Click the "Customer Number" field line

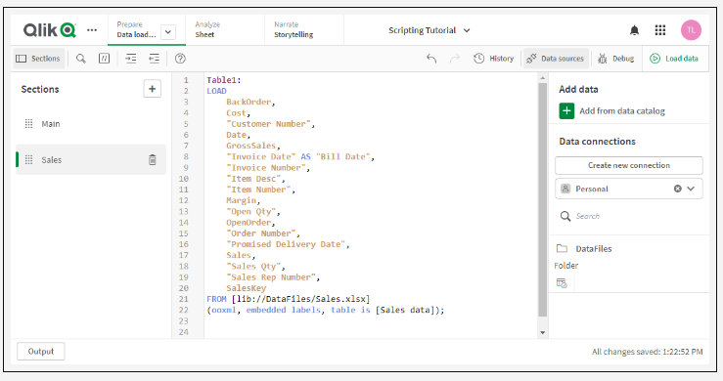[x=270, y=124]
